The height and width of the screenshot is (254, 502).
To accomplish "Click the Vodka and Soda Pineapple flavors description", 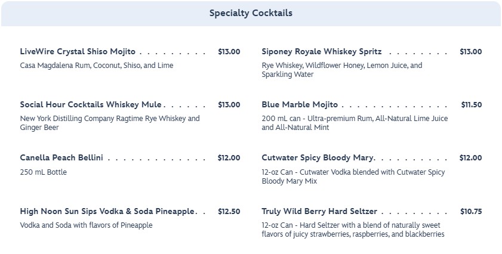I will tap(86, 225).
